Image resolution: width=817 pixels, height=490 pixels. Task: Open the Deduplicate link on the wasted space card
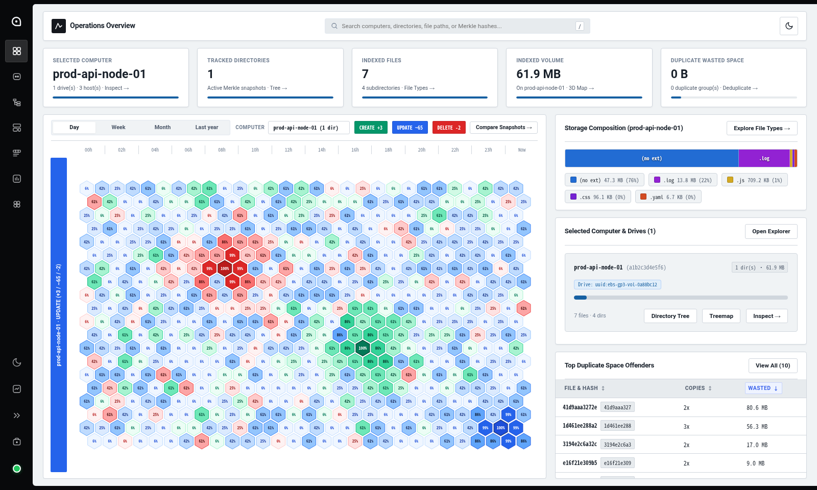pos(740,88)
